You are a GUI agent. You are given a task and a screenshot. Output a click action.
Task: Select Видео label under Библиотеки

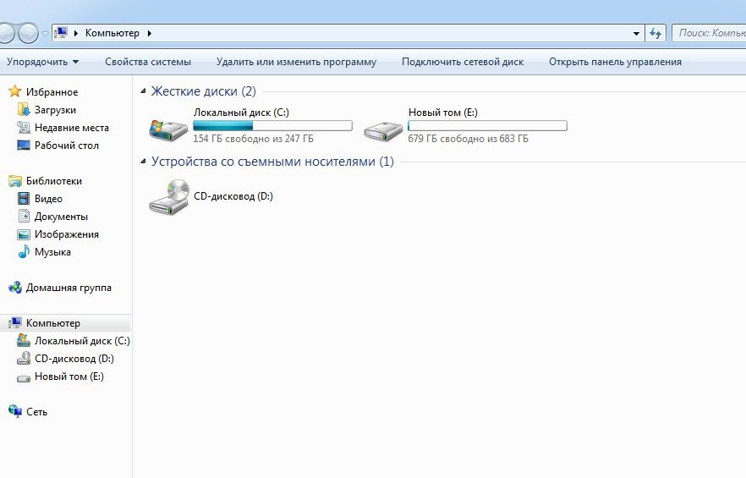click(x=48, y=199)
